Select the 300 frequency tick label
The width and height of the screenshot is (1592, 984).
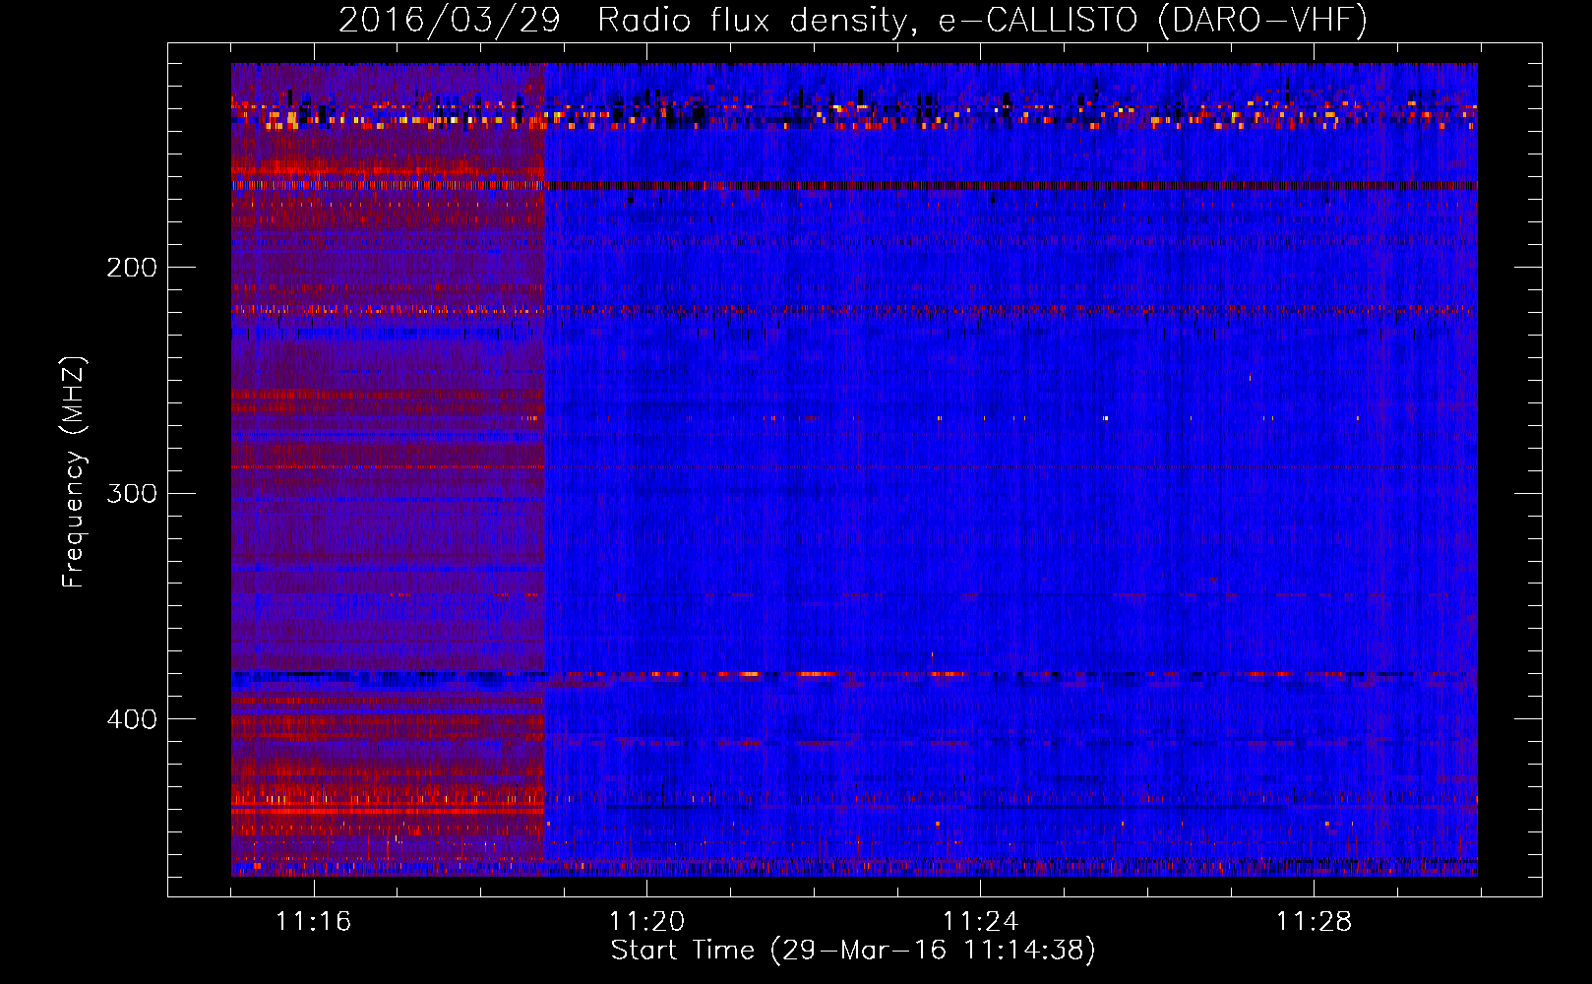[132, 493]
